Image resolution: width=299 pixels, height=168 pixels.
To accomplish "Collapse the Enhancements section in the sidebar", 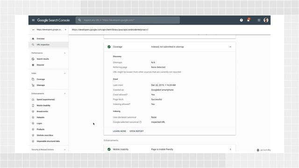I will tap(65, 93).
